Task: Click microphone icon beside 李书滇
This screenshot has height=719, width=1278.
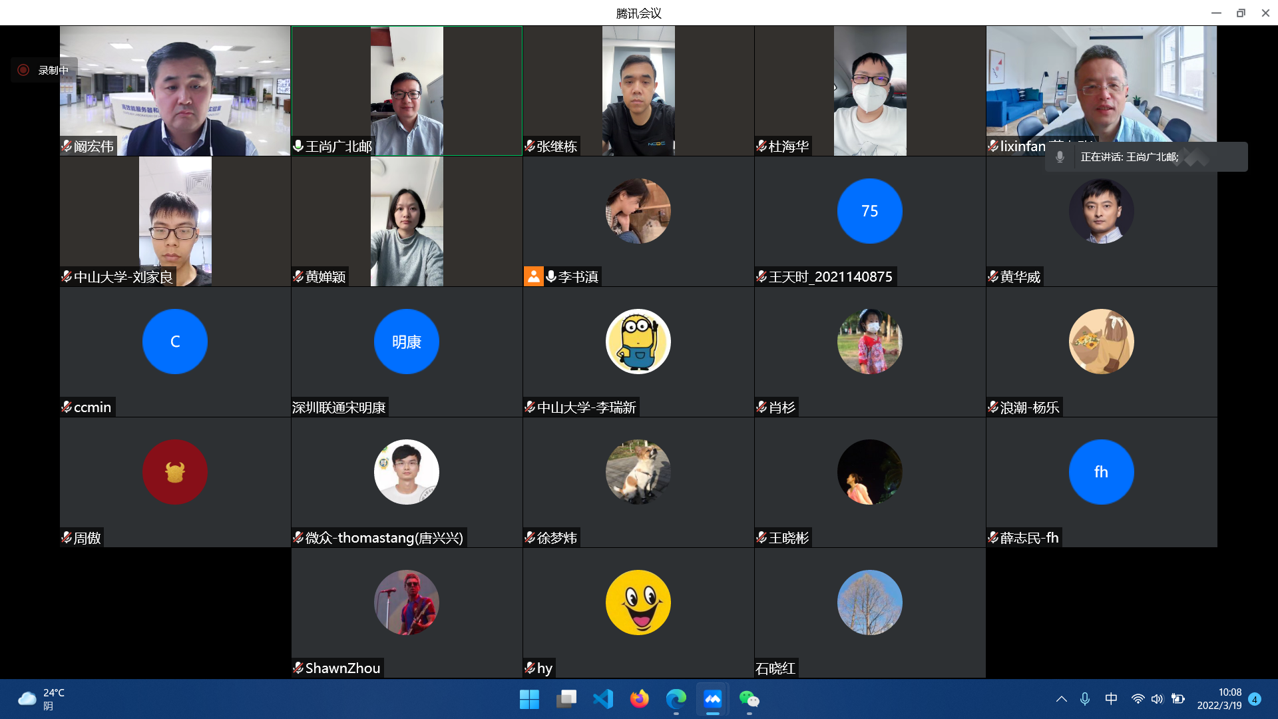Action: pos(551,276)
